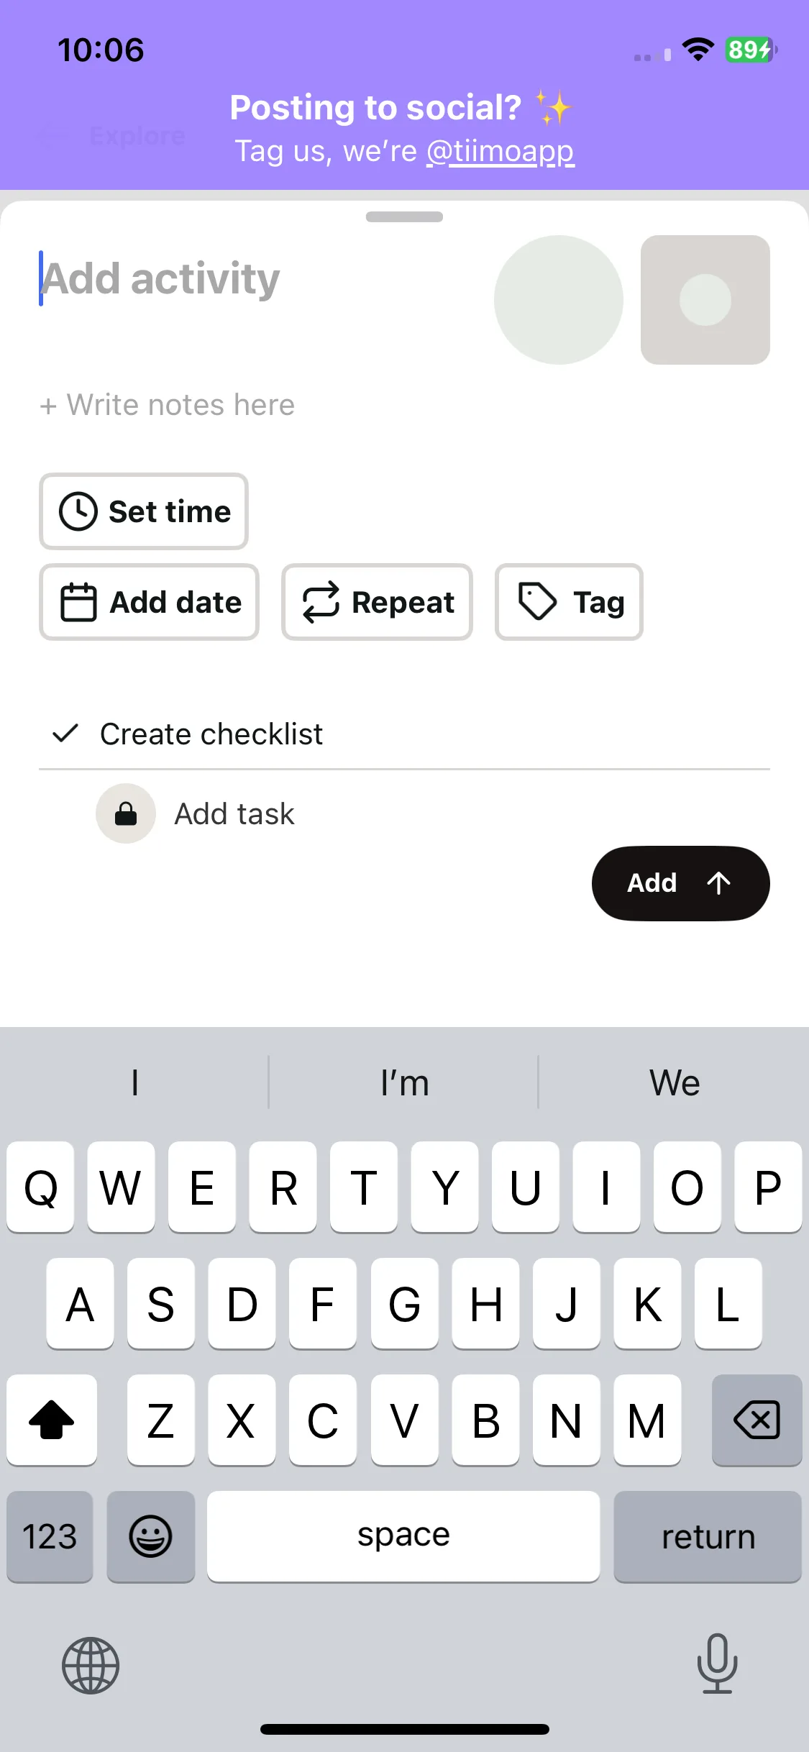The width and height of the screenshot is (809, 1752).
Task: Open the square color style picker
Action: [x=705, y=300]
